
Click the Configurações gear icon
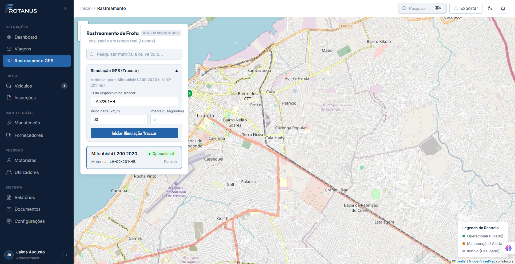[9, 221]
